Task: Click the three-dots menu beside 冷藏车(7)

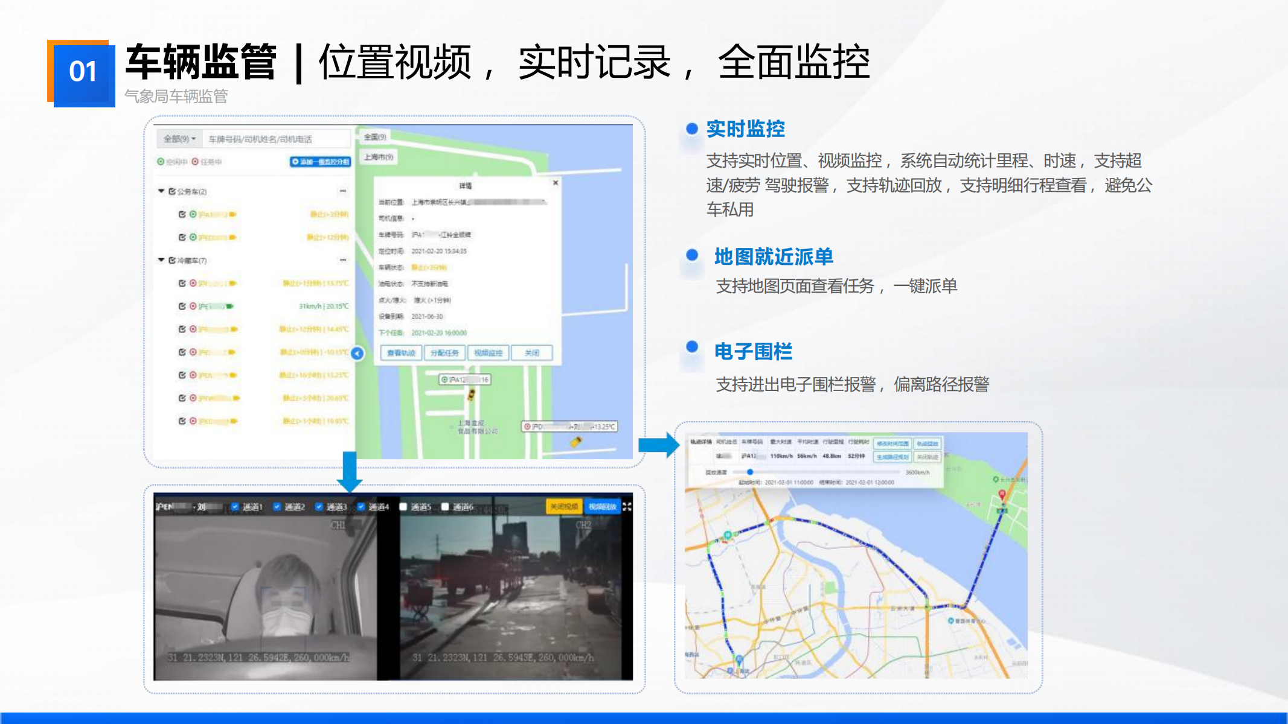Action: tap(343, 260)
